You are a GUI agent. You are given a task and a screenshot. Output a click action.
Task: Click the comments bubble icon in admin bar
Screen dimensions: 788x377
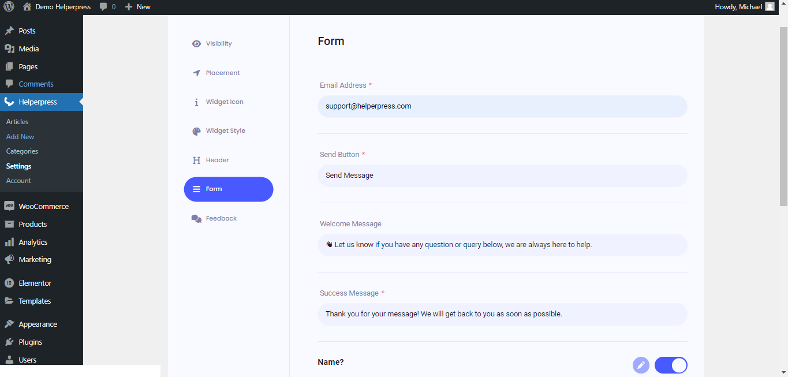click(103, 7)
